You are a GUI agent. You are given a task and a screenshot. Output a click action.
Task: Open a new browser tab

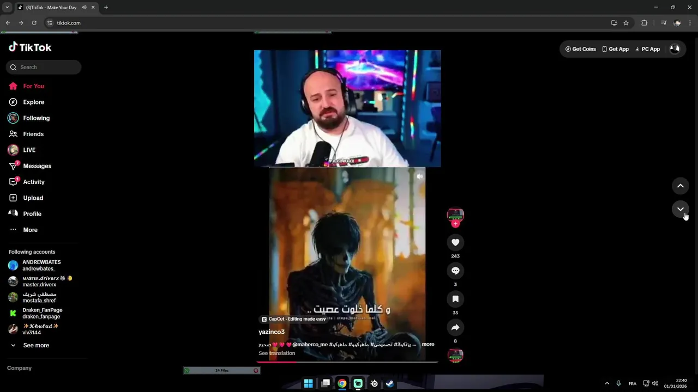pyautogui.click(x=106, y=8)
